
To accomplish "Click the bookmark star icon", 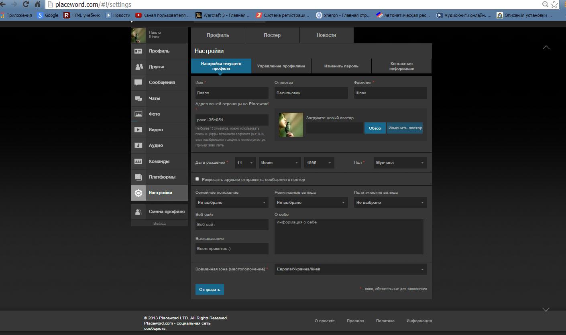I will [x=554, y=4].
